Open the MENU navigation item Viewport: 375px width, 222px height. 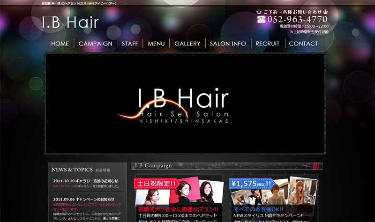coord(156,44)
